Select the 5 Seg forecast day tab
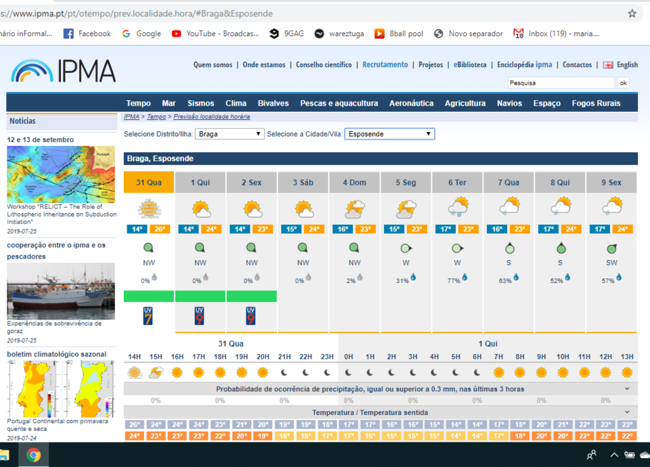 (406, 183)
